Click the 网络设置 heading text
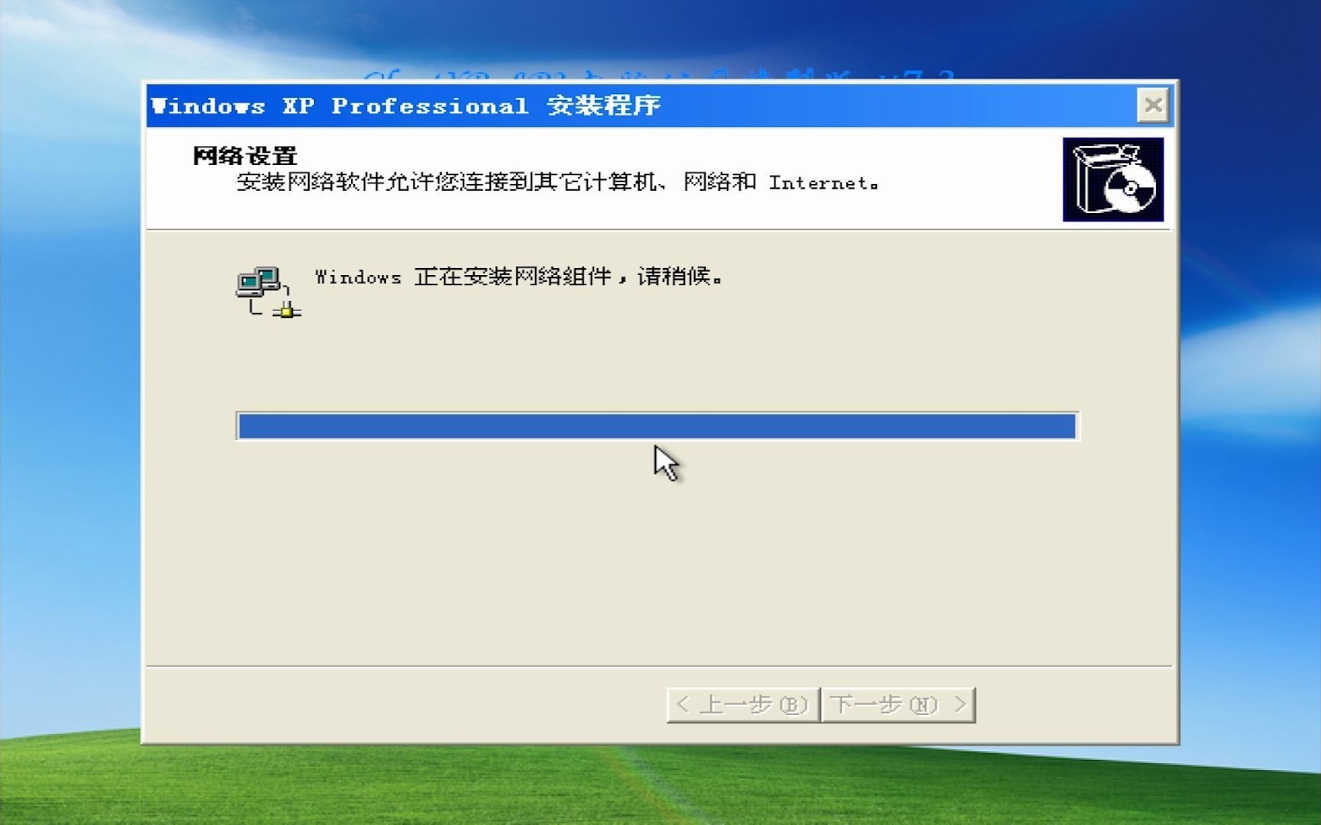The height and width of the screenshot is (825, 1321). click(245, 156)
